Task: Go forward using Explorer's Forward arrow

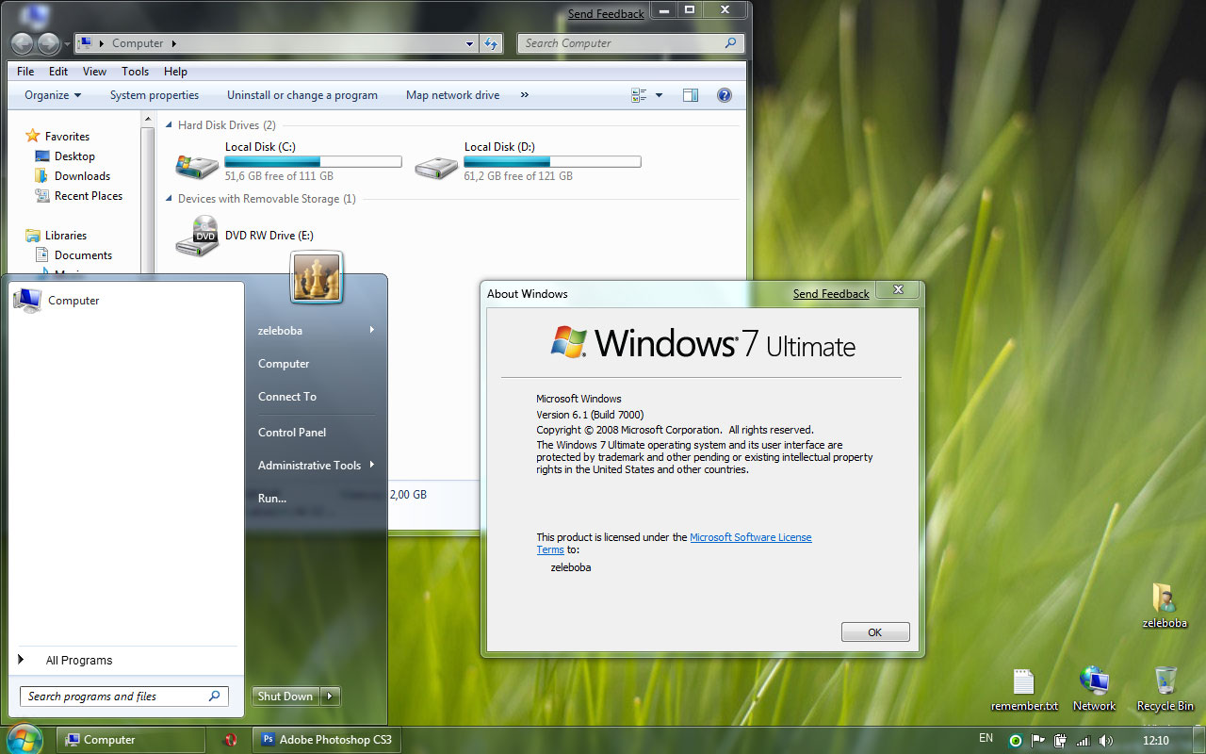Action: click(48, 43)
